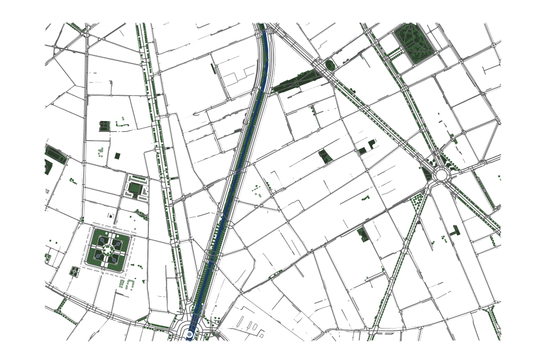
Task: Click the U-shaped courtyard with green center
Action: pos(136,188)
